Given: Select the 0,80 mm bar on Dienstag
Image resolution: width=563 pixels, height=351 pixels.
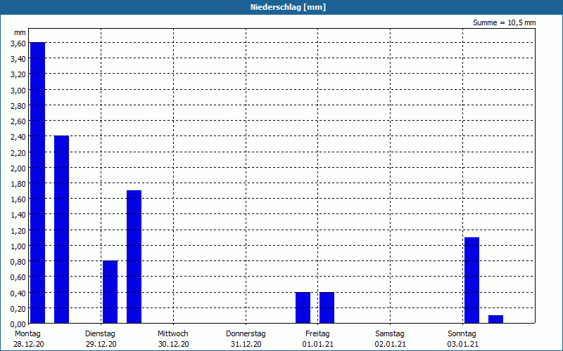Looking at the screenshot, I should 110,292.
